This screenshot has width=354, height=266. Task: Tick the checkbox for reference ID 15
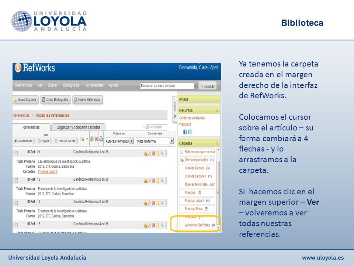(x=16, y=225)
